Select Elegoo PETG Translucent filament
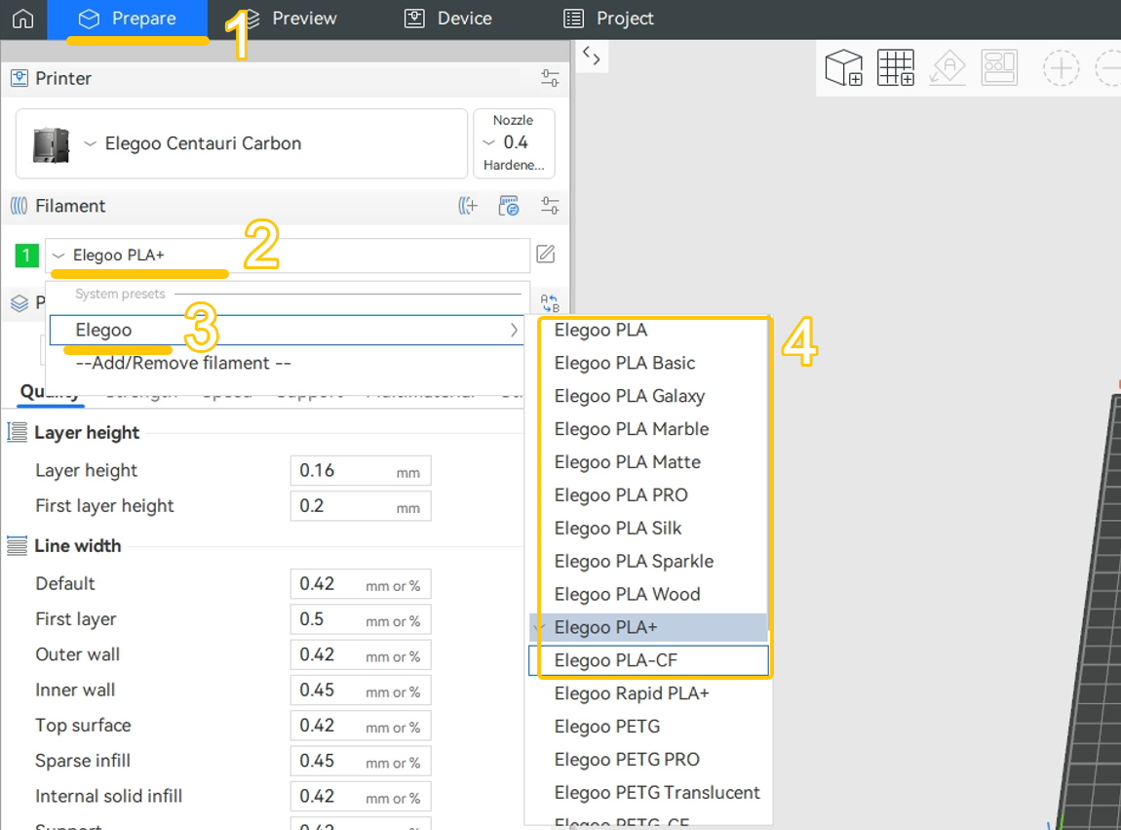The width and height of the screenshot is (1121, 830). click(648, 792)
